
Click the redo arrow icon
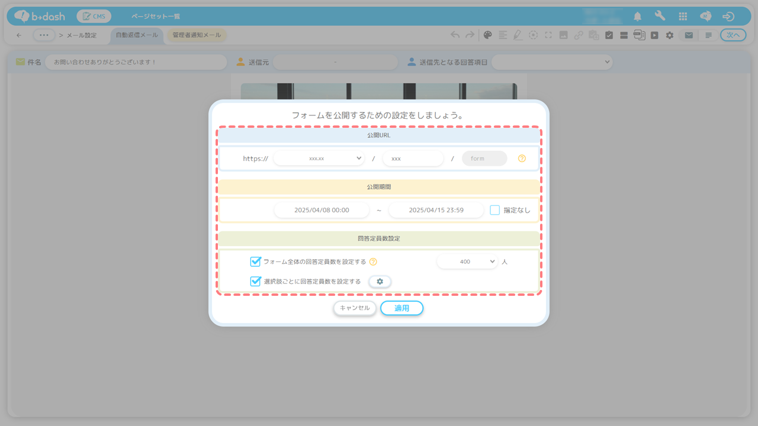[470, 35]
